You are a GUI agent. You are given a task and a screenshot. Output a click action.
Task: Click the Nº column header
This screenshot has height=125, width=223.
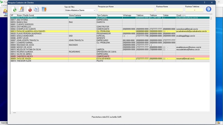coord(13,15)
